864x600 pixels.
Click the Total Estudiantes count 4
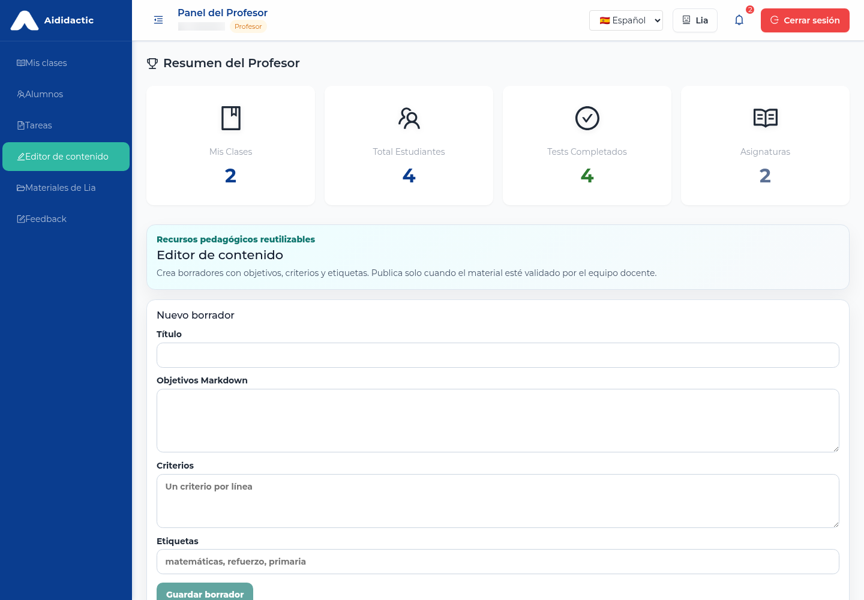[x=409, y=176]
